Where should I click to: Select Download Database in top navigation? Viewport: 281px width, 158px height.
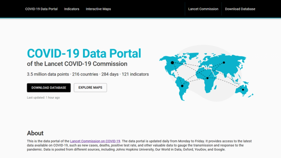(240, 9)
